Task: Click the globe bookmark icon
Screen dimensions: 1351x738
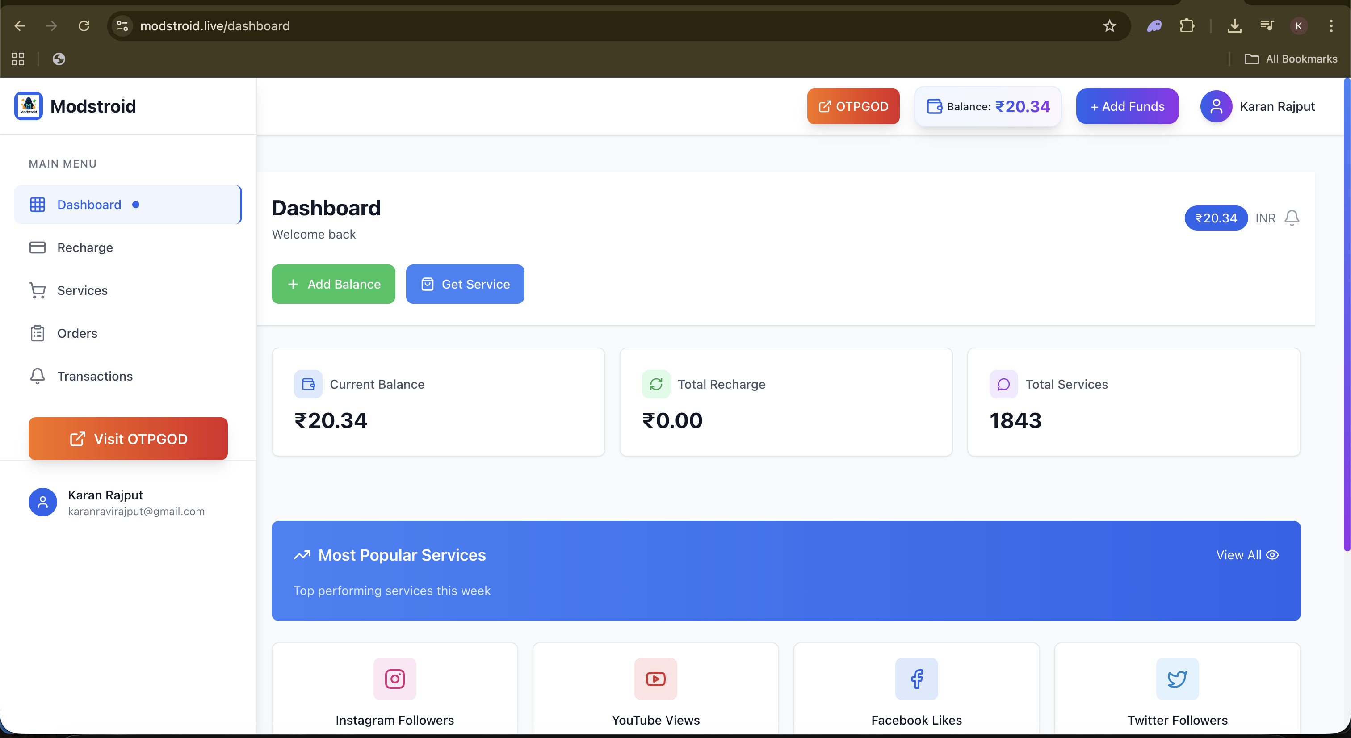Action: [x=59, y=59]
